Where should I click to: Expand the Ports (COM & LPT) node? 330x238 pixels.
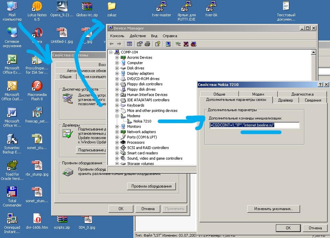tap(117, 137)
